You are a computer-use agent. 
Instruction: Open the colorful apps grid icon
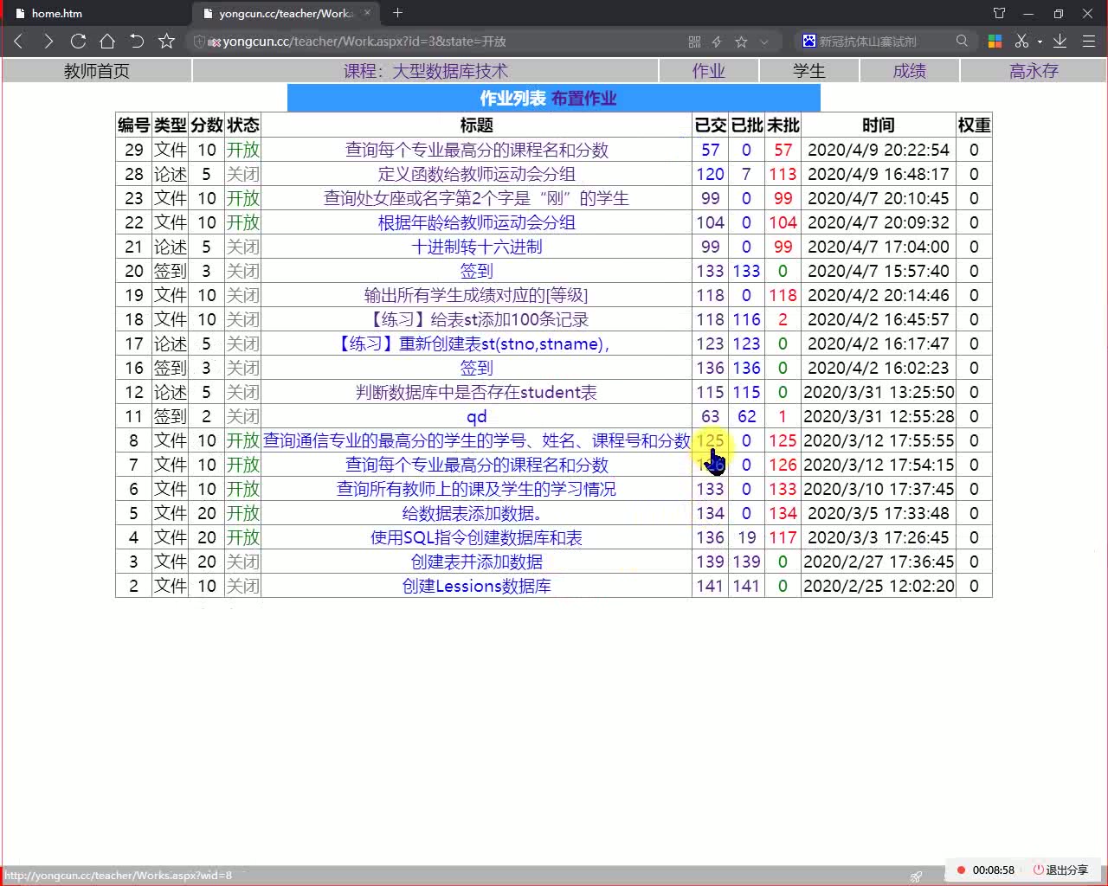coord(995,41)
